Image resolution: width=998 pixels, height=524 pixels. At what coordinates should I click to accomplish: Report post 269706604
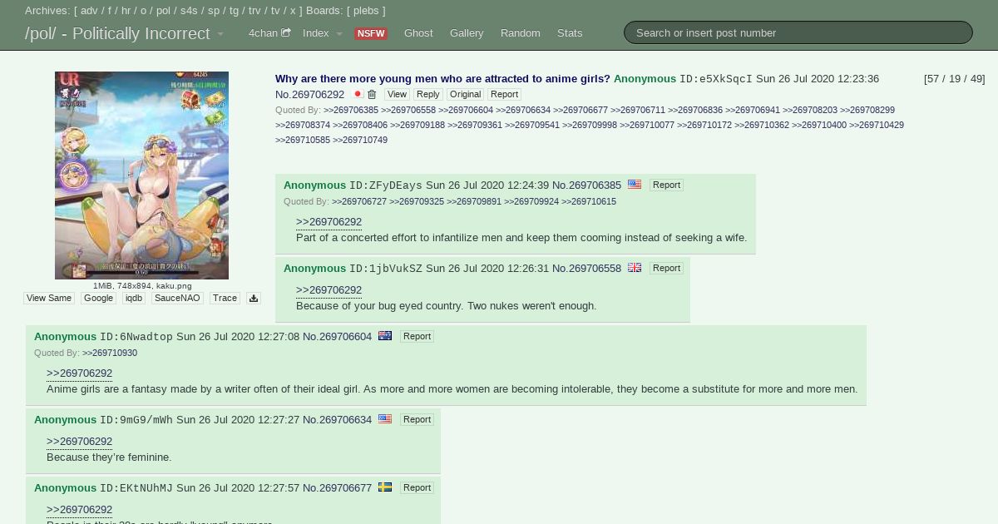417,337
